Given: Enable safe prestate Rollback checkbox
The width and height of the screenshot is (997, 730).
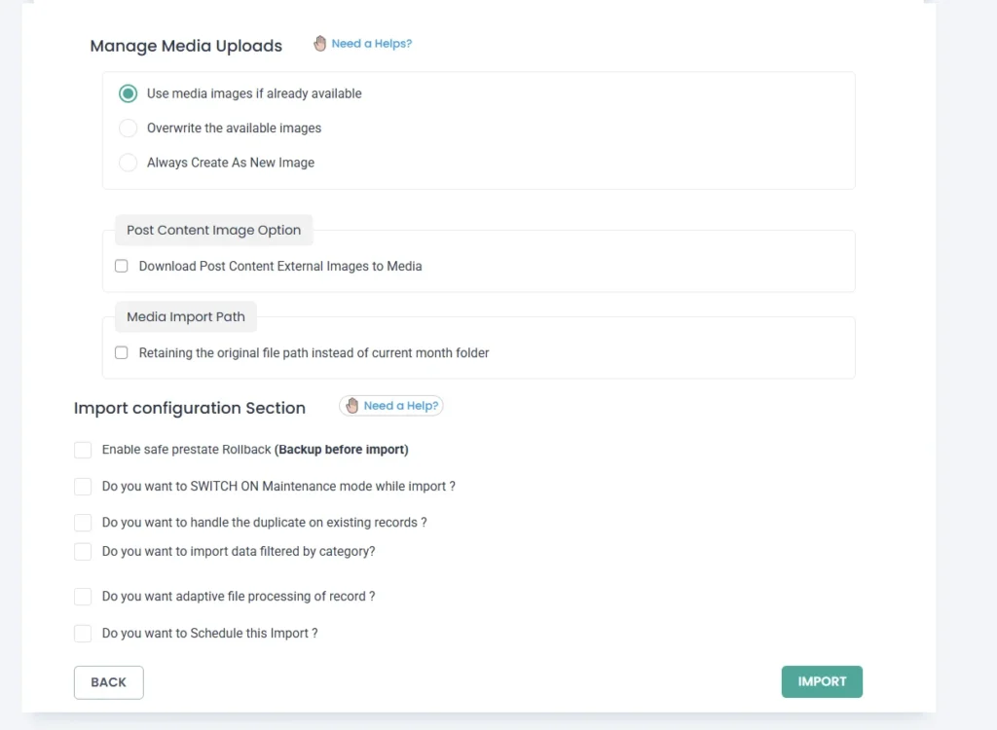Looking at the screenshot, I should tap(83, 451).
